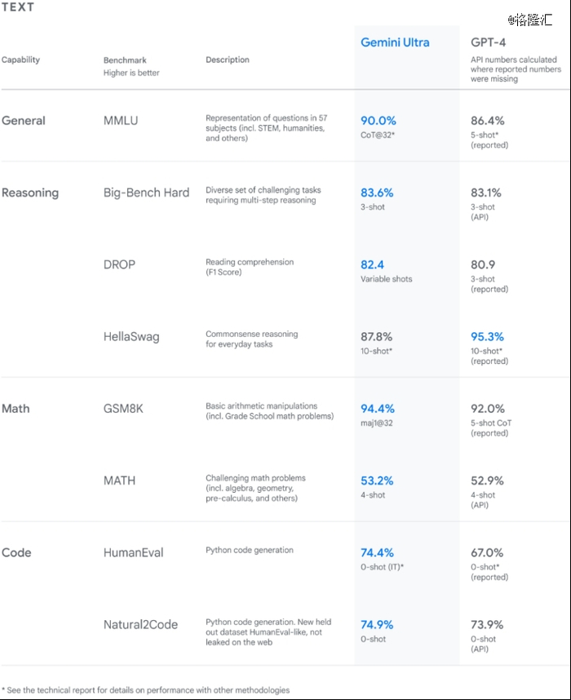Click Gemini Ultra's 90.0% MMLU score

click(x=378, y=121)
